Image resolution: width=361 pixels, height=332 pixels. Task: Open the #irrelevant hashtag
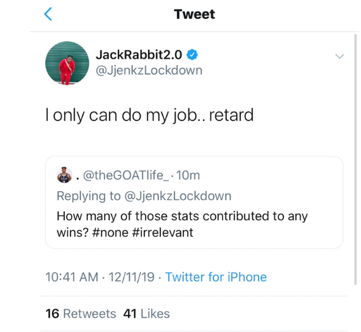pos(163,232)
